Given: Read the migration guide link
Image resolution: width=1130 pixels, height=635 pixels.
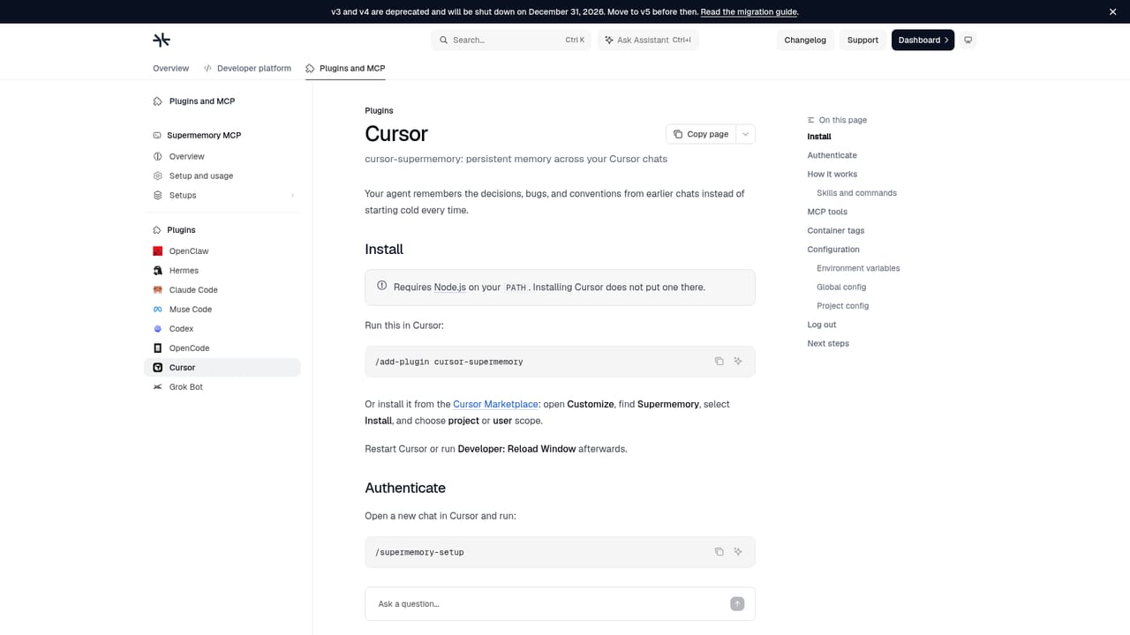Looking at the screenshot, I should (x=750, y=11).
